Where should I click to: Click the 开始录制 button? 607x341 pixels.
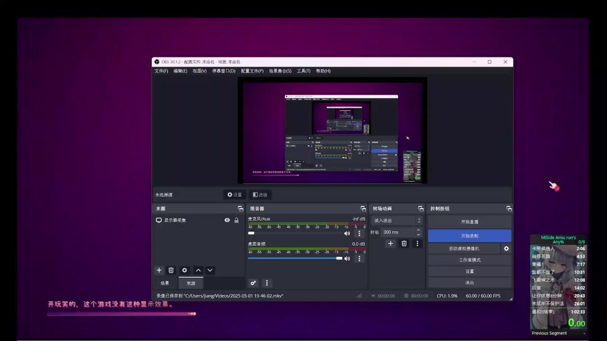point(469,236)
